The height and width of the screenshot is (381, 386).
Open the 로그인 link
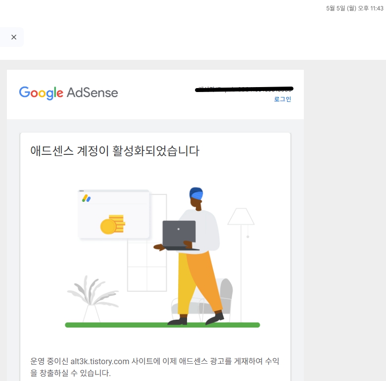pos(283,99)
